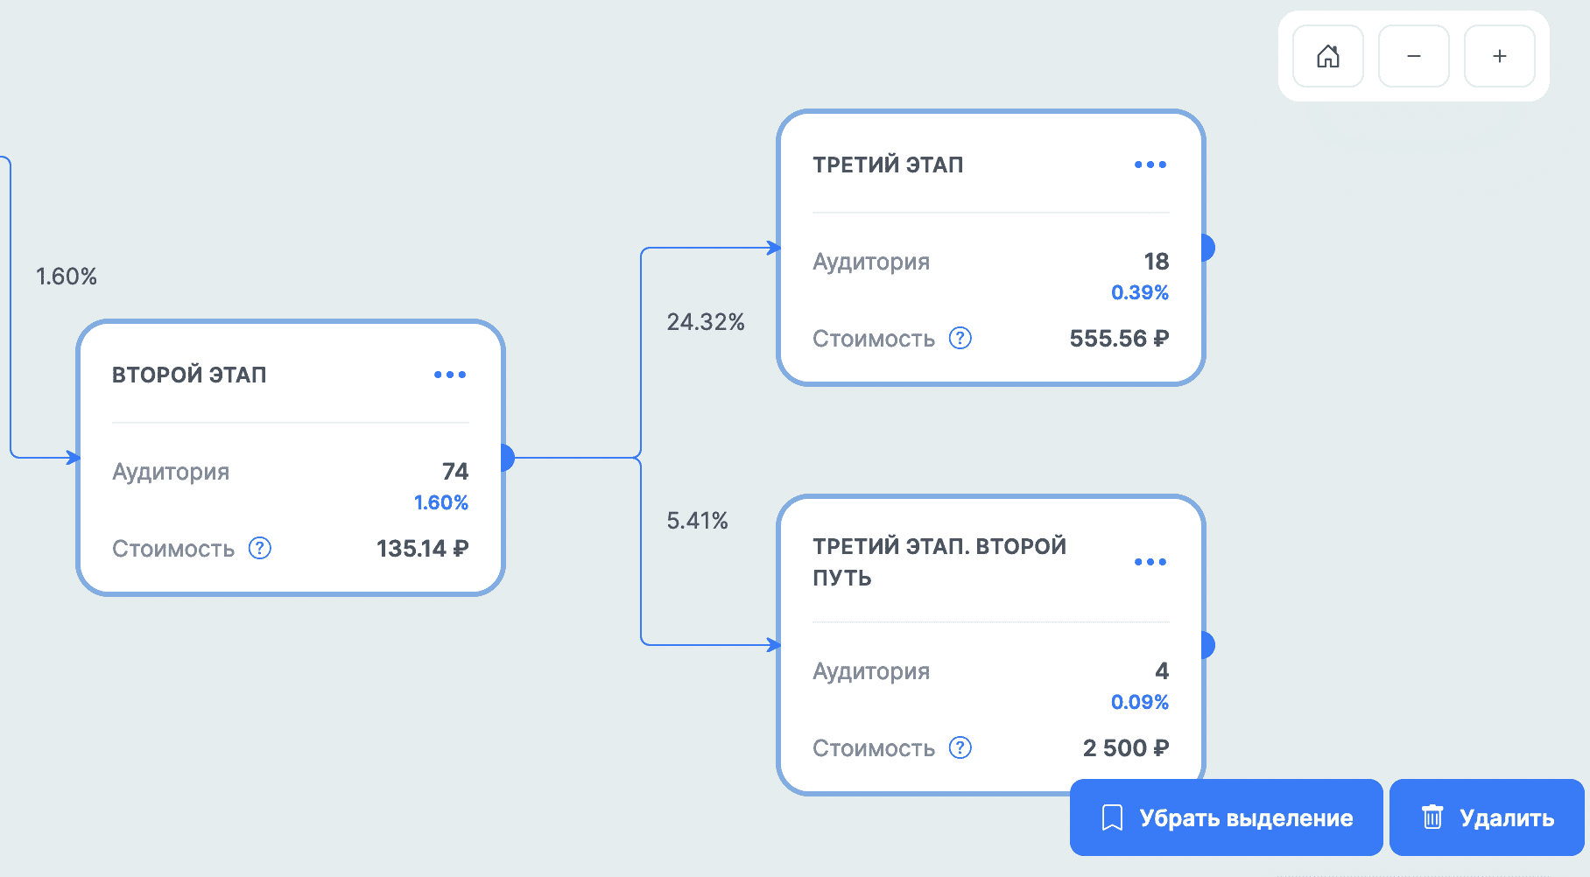Click the 1.60% percentage in ВТОРОЙ ЭТАП

click(440, 502)
